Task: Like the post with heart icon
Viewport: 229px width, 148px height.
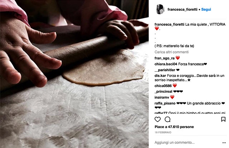Action: click(157, 119)
